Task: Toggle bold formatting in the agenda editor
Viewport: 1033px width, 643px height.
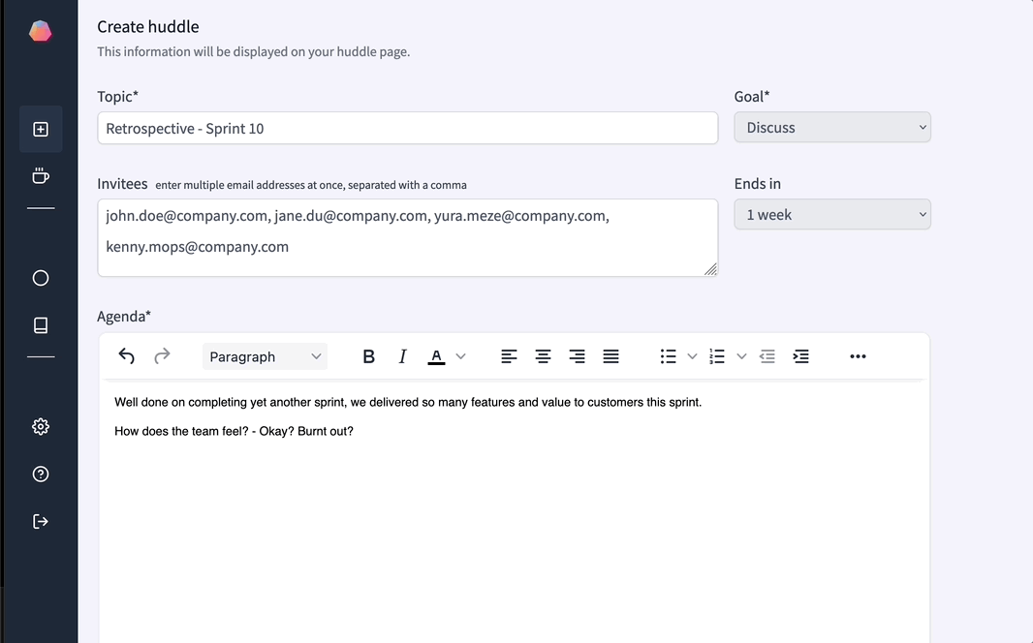Action: [368, 356]
